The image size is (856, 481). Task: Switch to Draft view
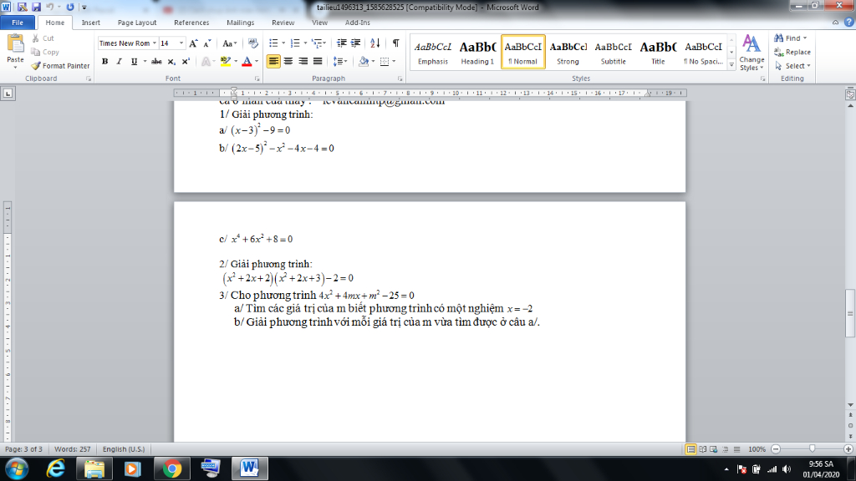[x=737, y=449]
